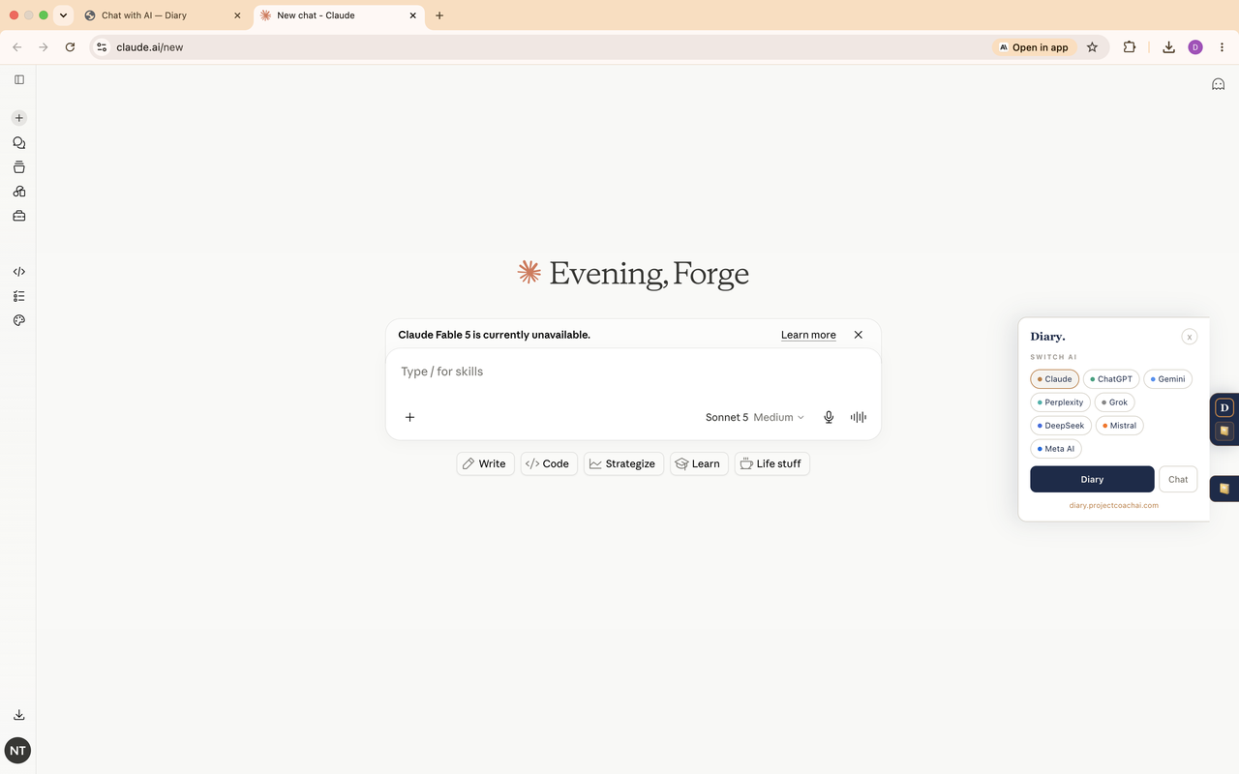
Task: Open a new browser tab
Action: (x=439, y=15)
